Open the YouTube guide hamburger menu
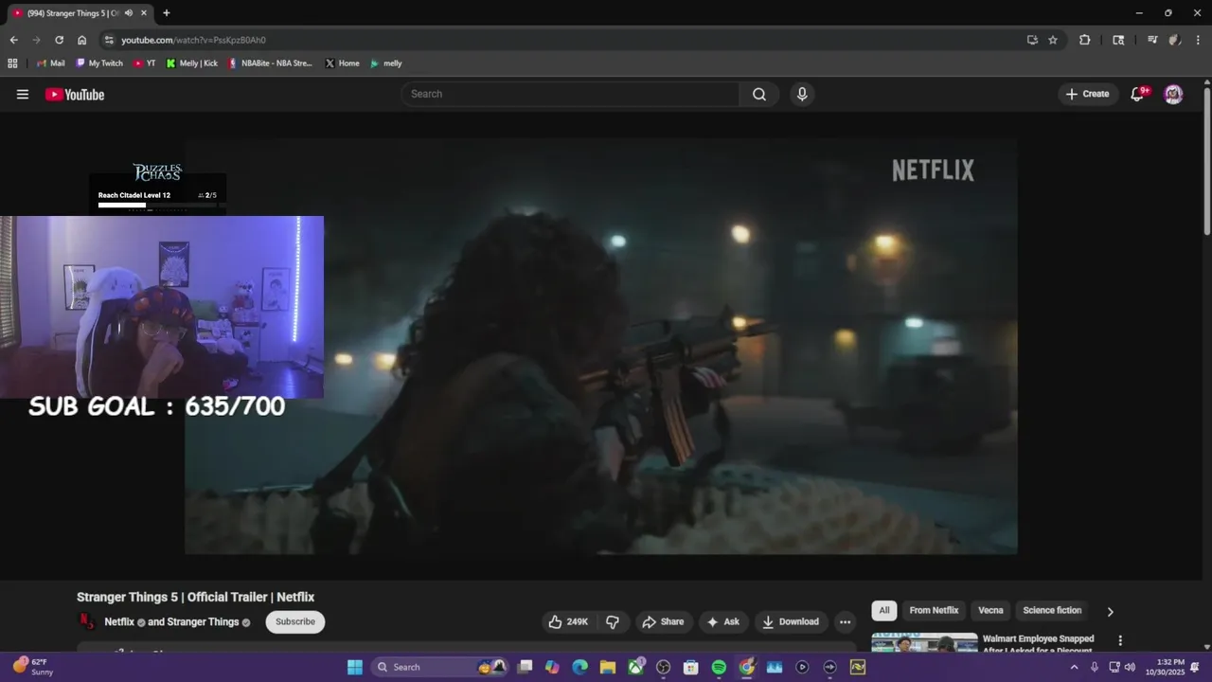Screen dimensions: 1212x682 (x=23, y=94)
